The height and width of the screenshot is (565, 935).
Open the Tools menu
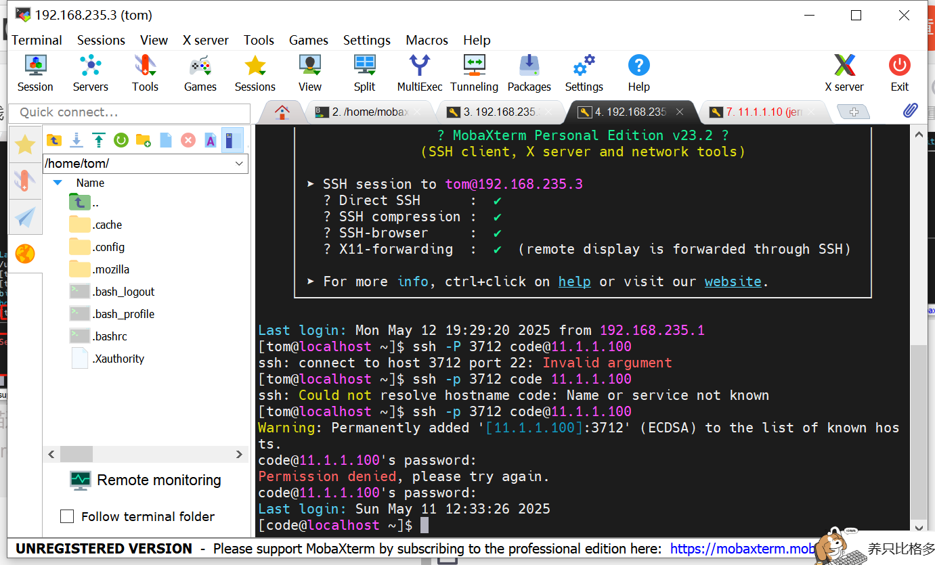259,40
